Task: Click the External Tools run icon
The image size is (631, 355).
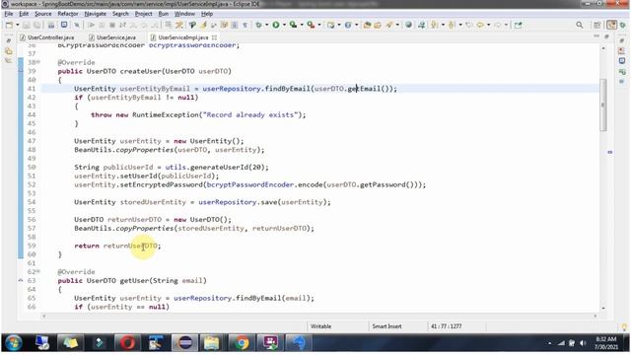Action: pyautogui.click(x=312, y=25)
